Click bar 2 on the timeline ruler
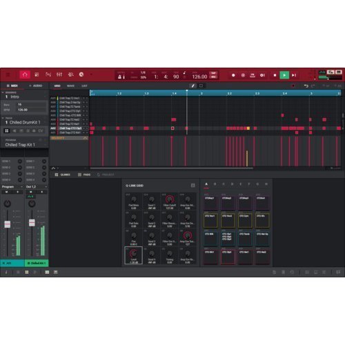The image size is (345, 345). pos(201,93)
